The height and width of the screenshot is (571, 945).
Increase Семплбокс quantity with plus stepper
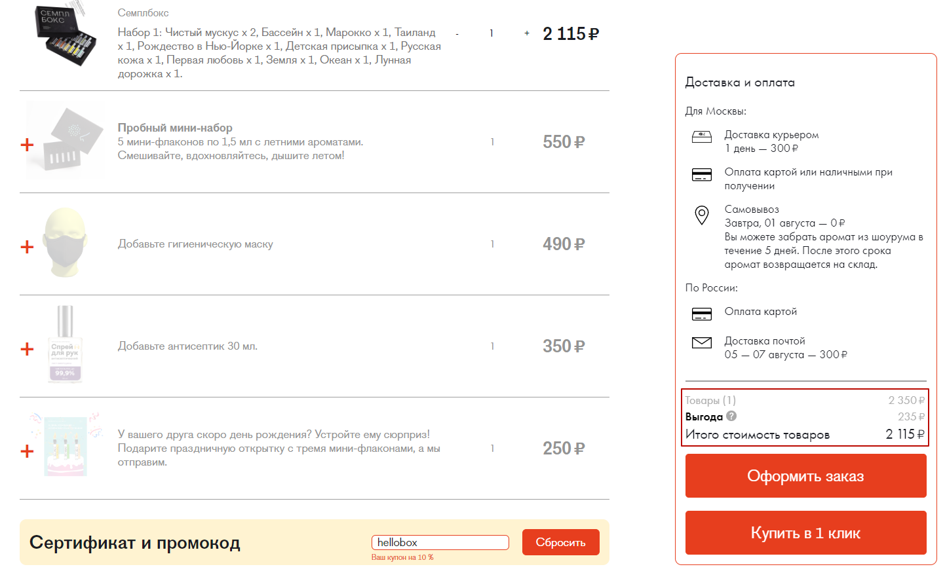tap(527, 33)
